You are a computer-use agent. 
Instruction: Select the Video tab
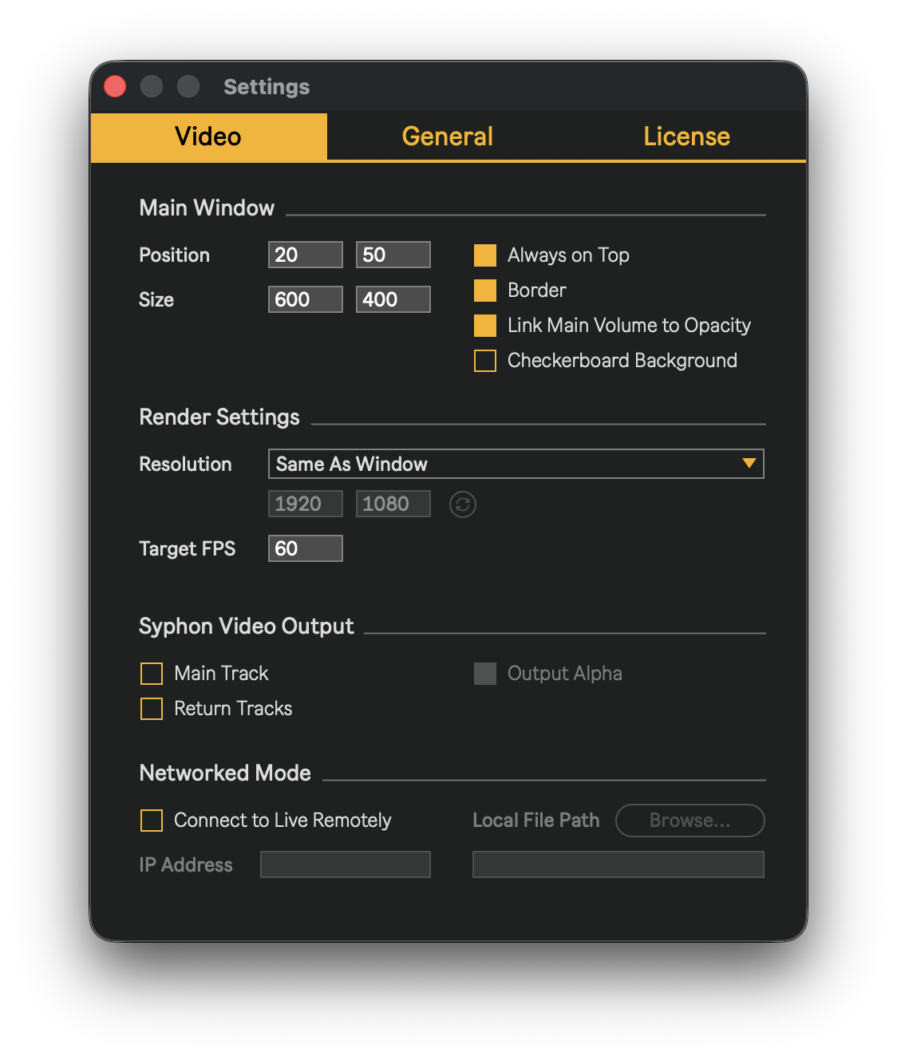pyautogui.click(x=208, y=136)
